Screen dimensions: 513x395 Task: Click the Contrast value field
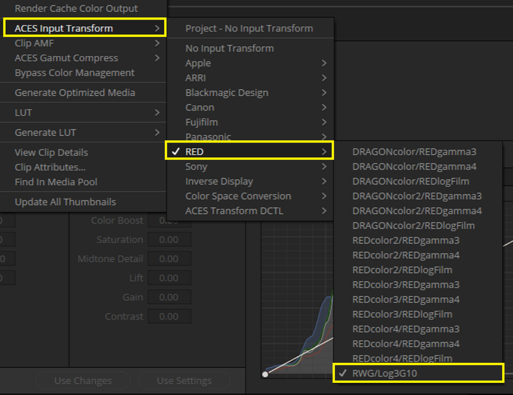(x=169, y=316)
